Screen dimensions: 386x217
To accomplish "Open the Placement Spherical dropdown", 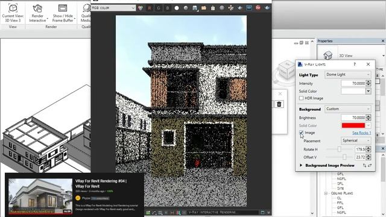I will (x=356, y=140).
